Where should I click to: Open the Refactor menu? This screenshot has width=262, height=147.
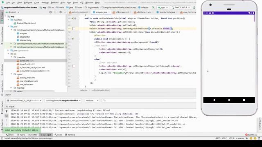click(54, 2)
